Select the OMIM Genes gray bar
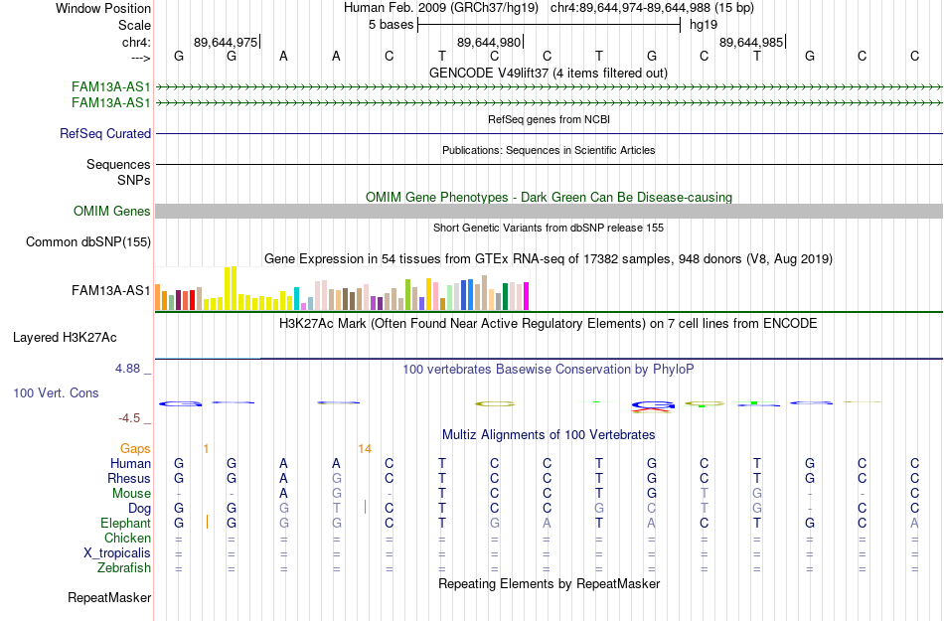 coord(549,211)
